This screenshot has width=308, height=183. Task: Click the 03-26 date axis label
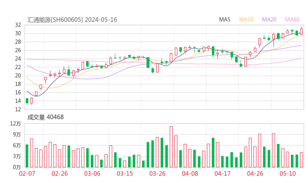[x=157, y=173]
